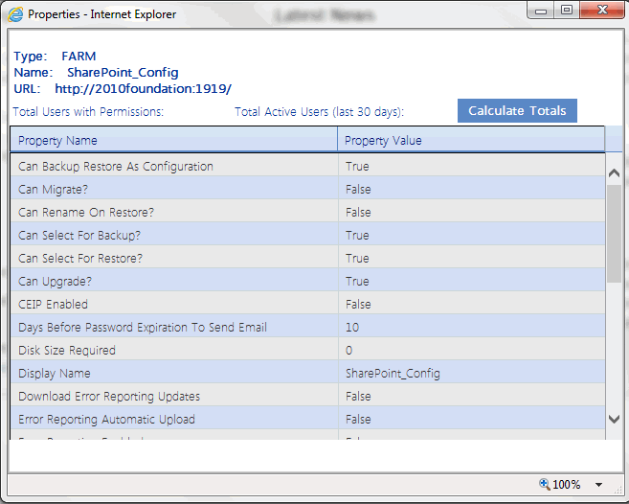Click the Property Value column header
The height and width of the screenshot is (504, 629).
click(383, 140)
